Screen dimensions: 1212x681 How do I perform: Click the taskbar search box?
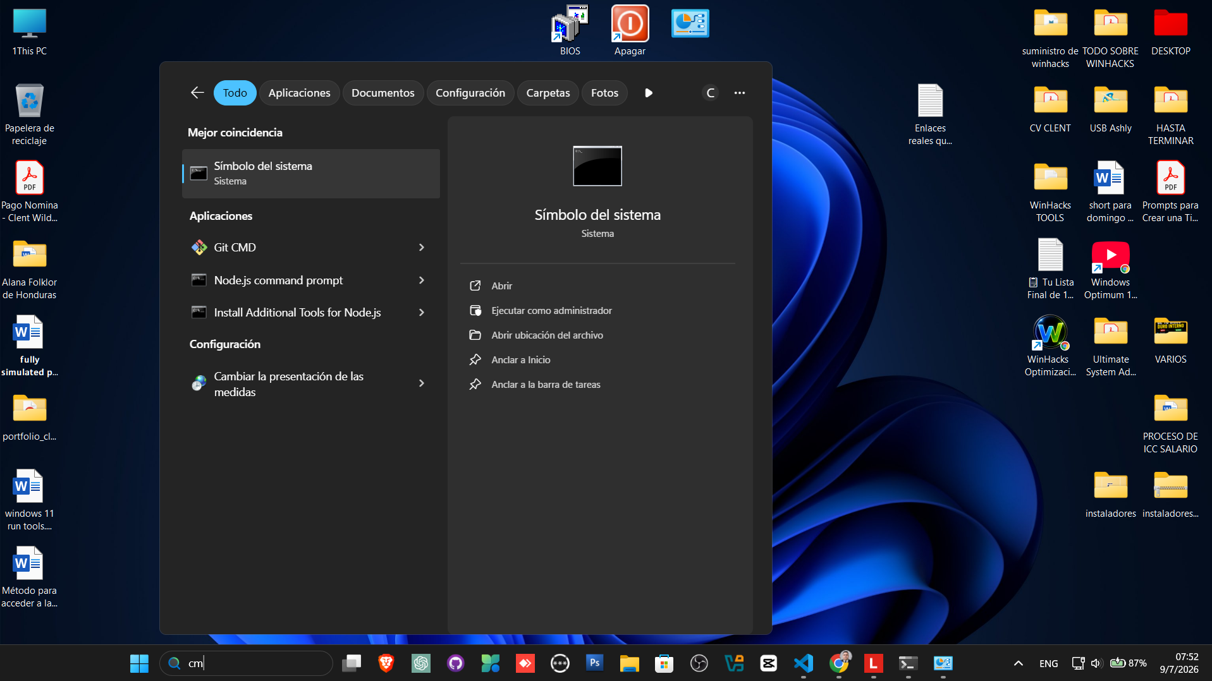tap(247, 663)
